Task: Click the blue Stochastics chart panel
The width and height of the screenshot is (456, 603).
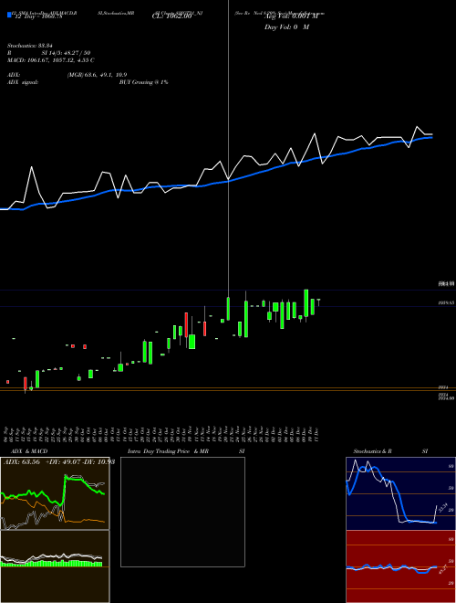Action: pyautogui.click(x=400, y=493)
